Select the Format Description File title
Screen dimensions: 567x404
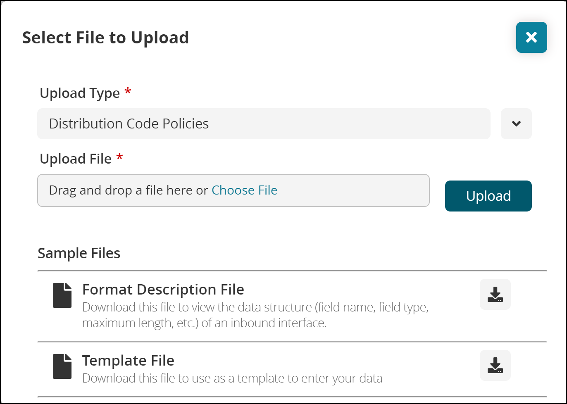pos(163,290)
